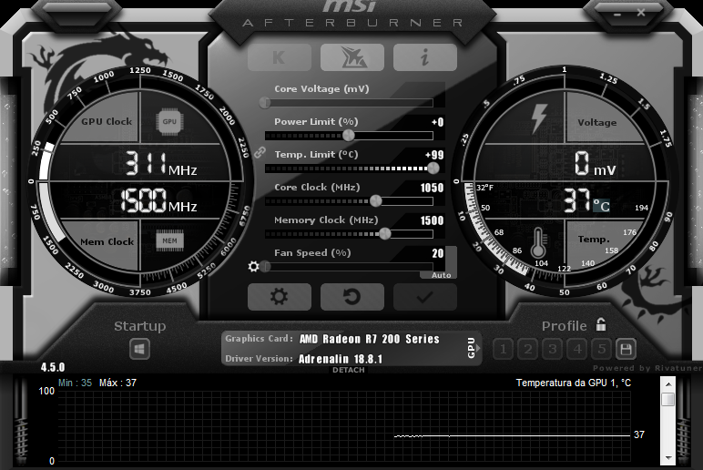Minimize the Afterburner window

pyautogui.click(x=617, y=15)
